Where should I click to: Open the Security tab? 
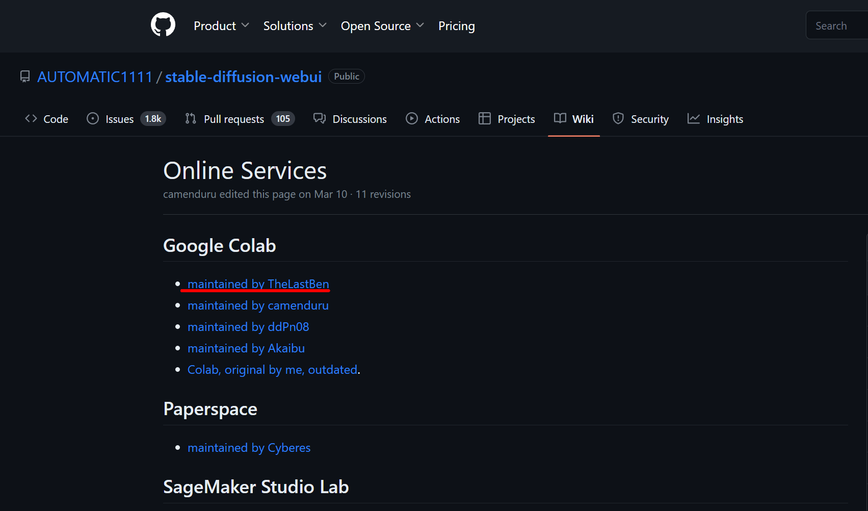[x=641, y=119]
